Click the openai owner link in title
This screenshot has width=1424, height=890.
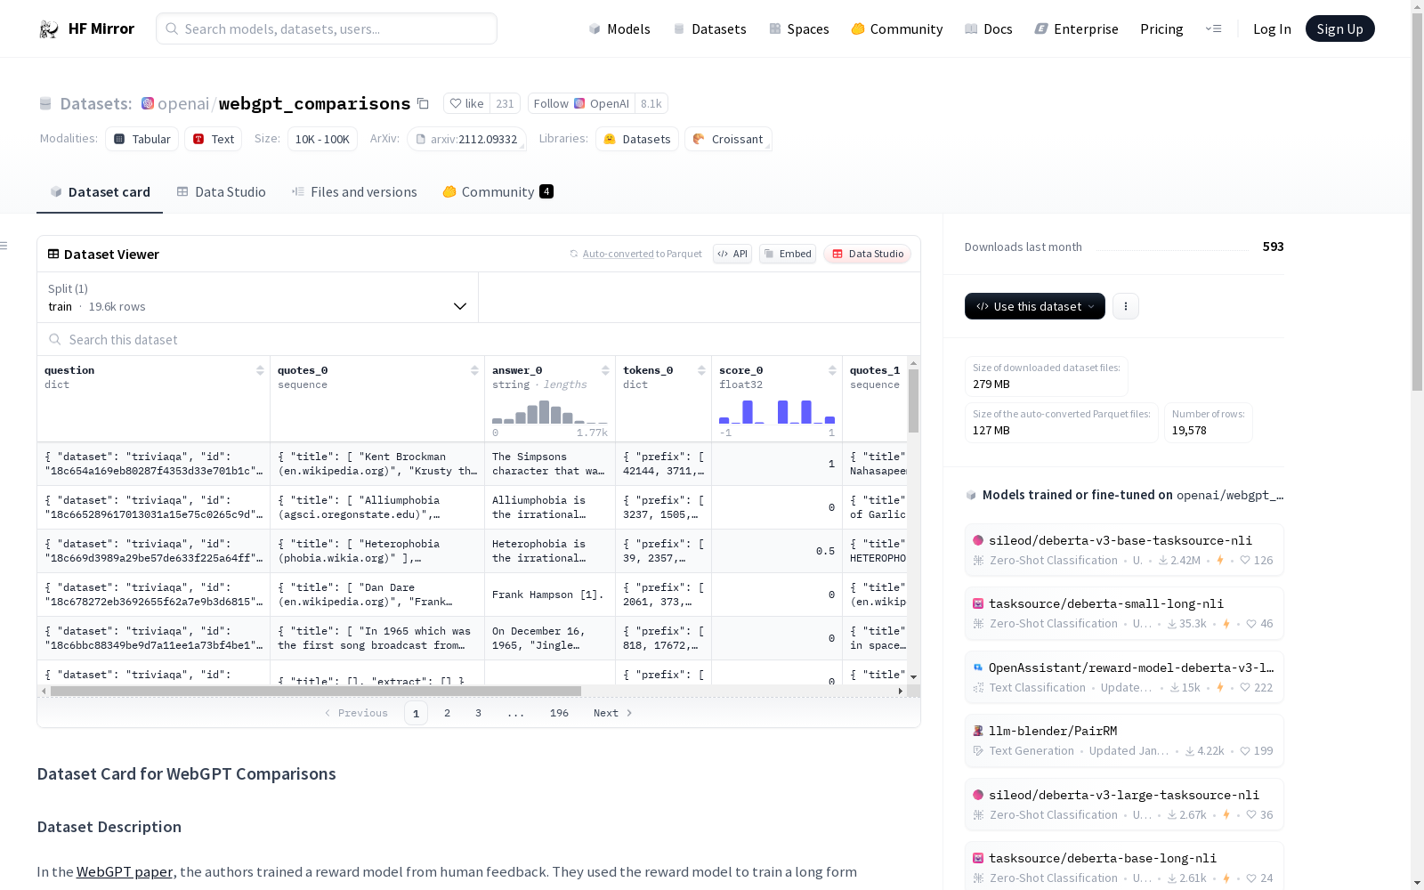coord(183,103)
